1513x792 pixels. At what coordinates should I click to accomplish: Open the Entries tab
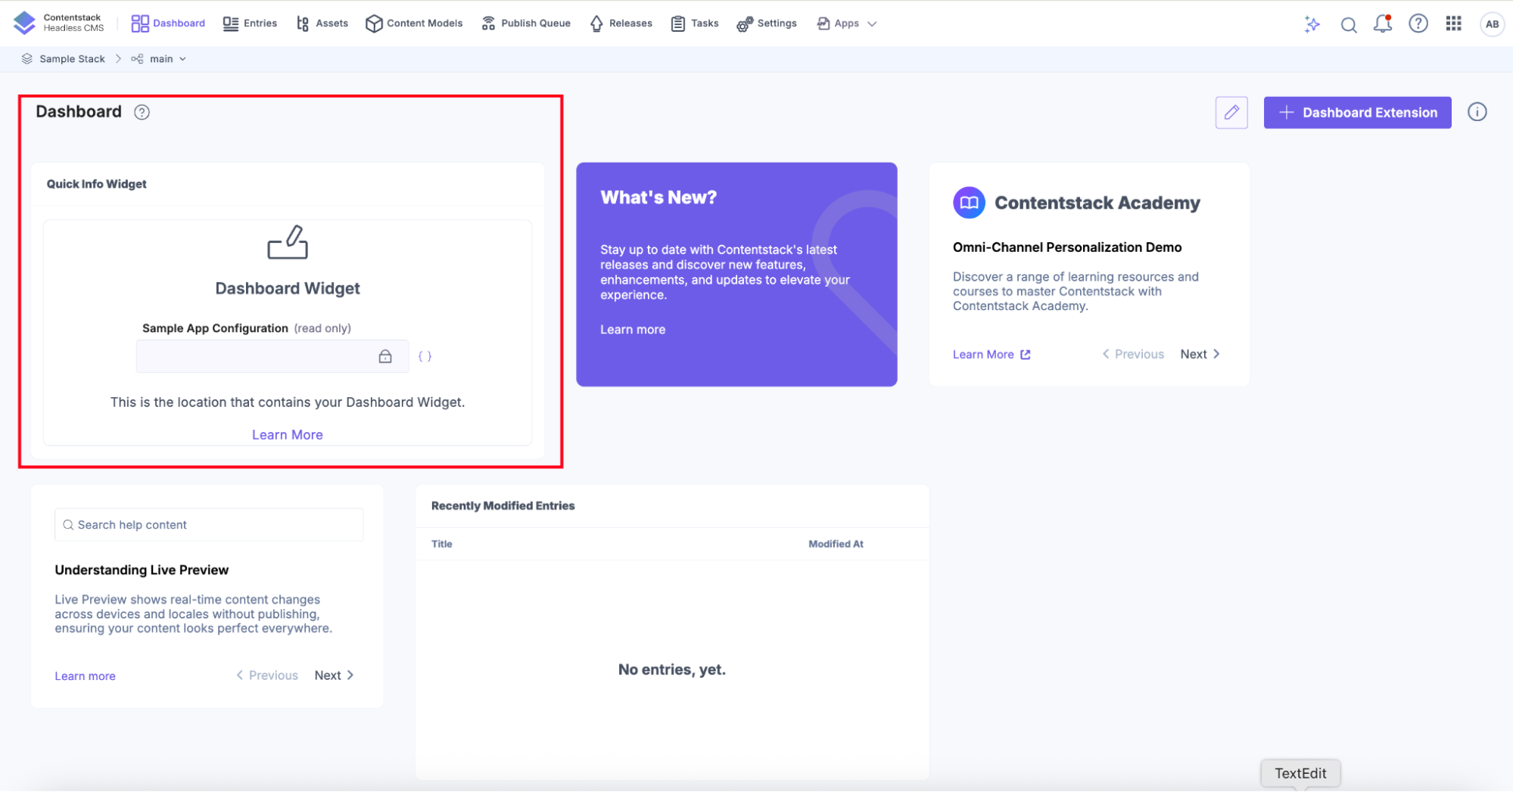point(251,23)
